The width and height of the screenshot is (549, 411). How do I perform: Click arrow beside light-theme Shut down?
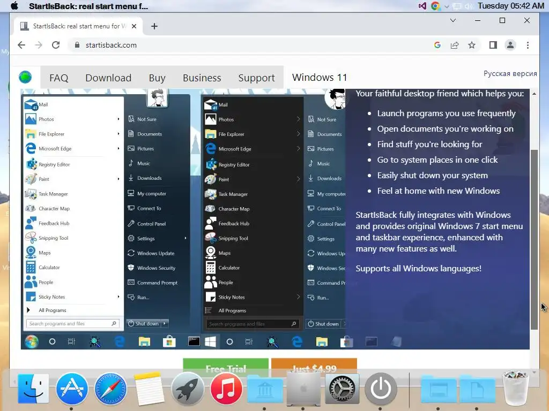[x=165, y=324]
